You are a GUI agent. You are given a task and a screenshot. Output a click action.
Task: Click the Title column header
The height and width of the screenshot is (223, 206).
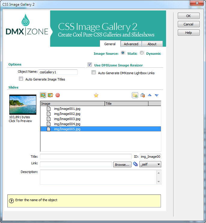tap(126, 103)
